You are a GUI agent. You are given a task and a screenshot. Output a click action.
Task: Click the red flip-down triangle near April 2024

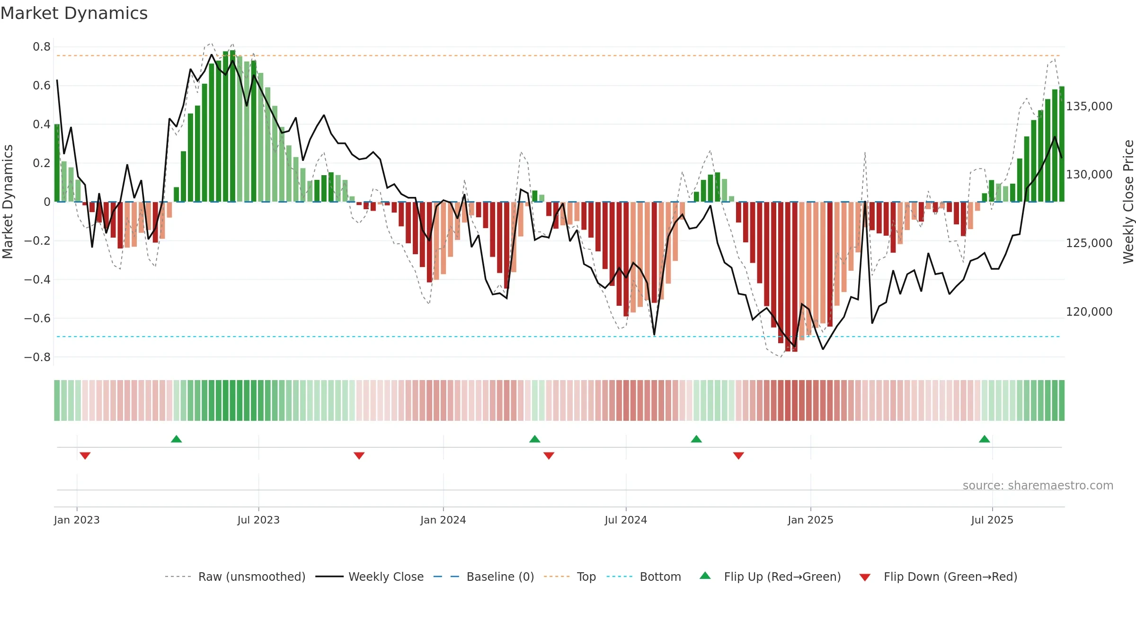[549, 455]
